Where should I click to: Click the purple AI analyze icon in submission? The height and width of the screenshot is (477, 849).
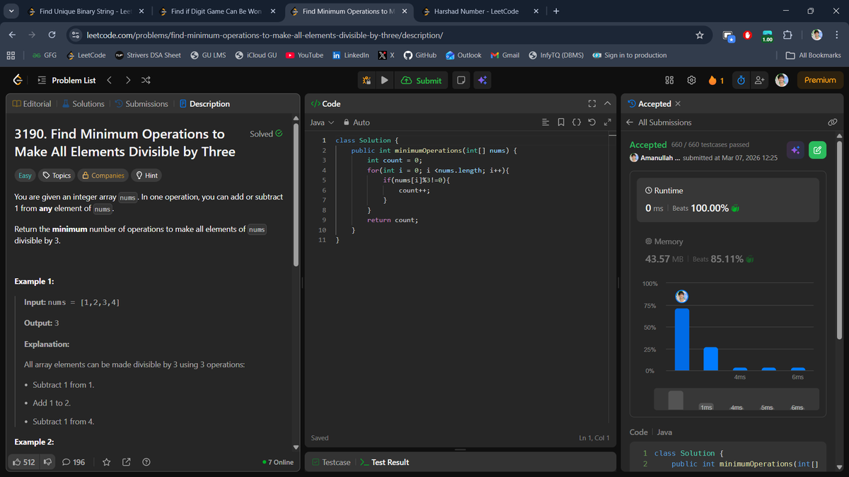point(795,150)
